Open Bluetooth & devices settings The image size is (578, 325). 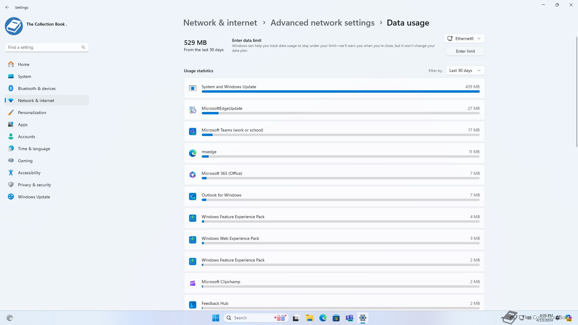click(x=47, y=88)
